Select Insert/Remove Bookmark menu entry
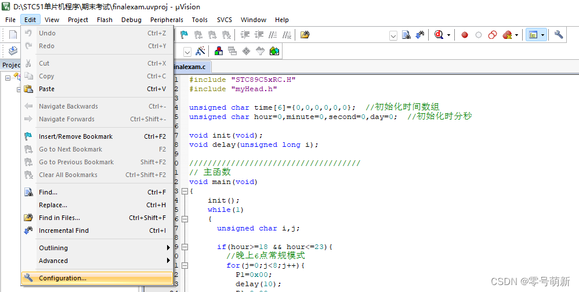Screen dimensions: 579x292 pyautogui.click(x=97, y=136)
